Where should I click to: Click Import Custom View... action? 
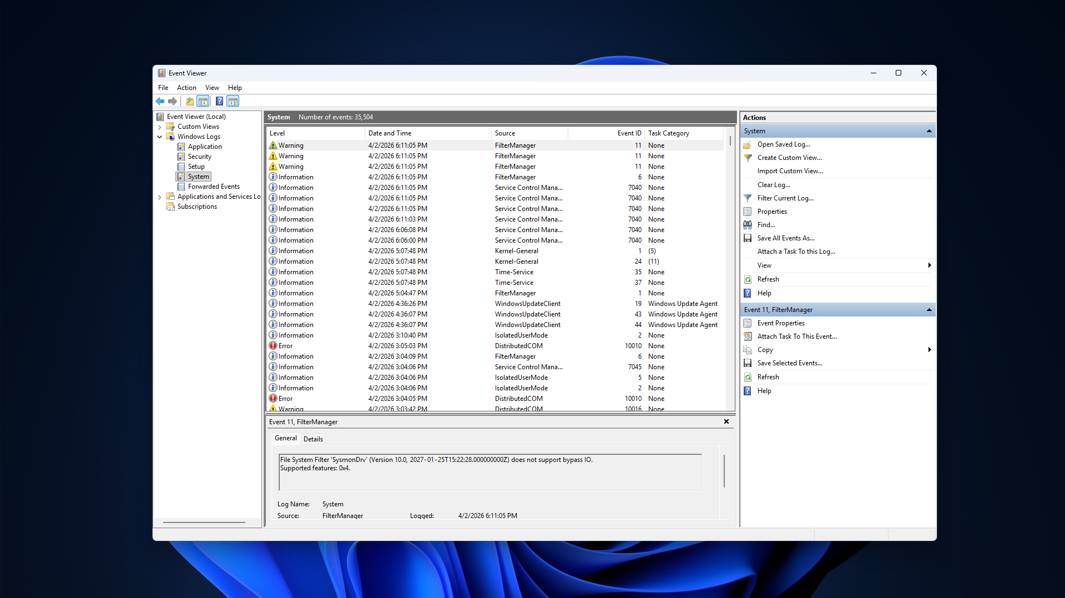point(790,171)
